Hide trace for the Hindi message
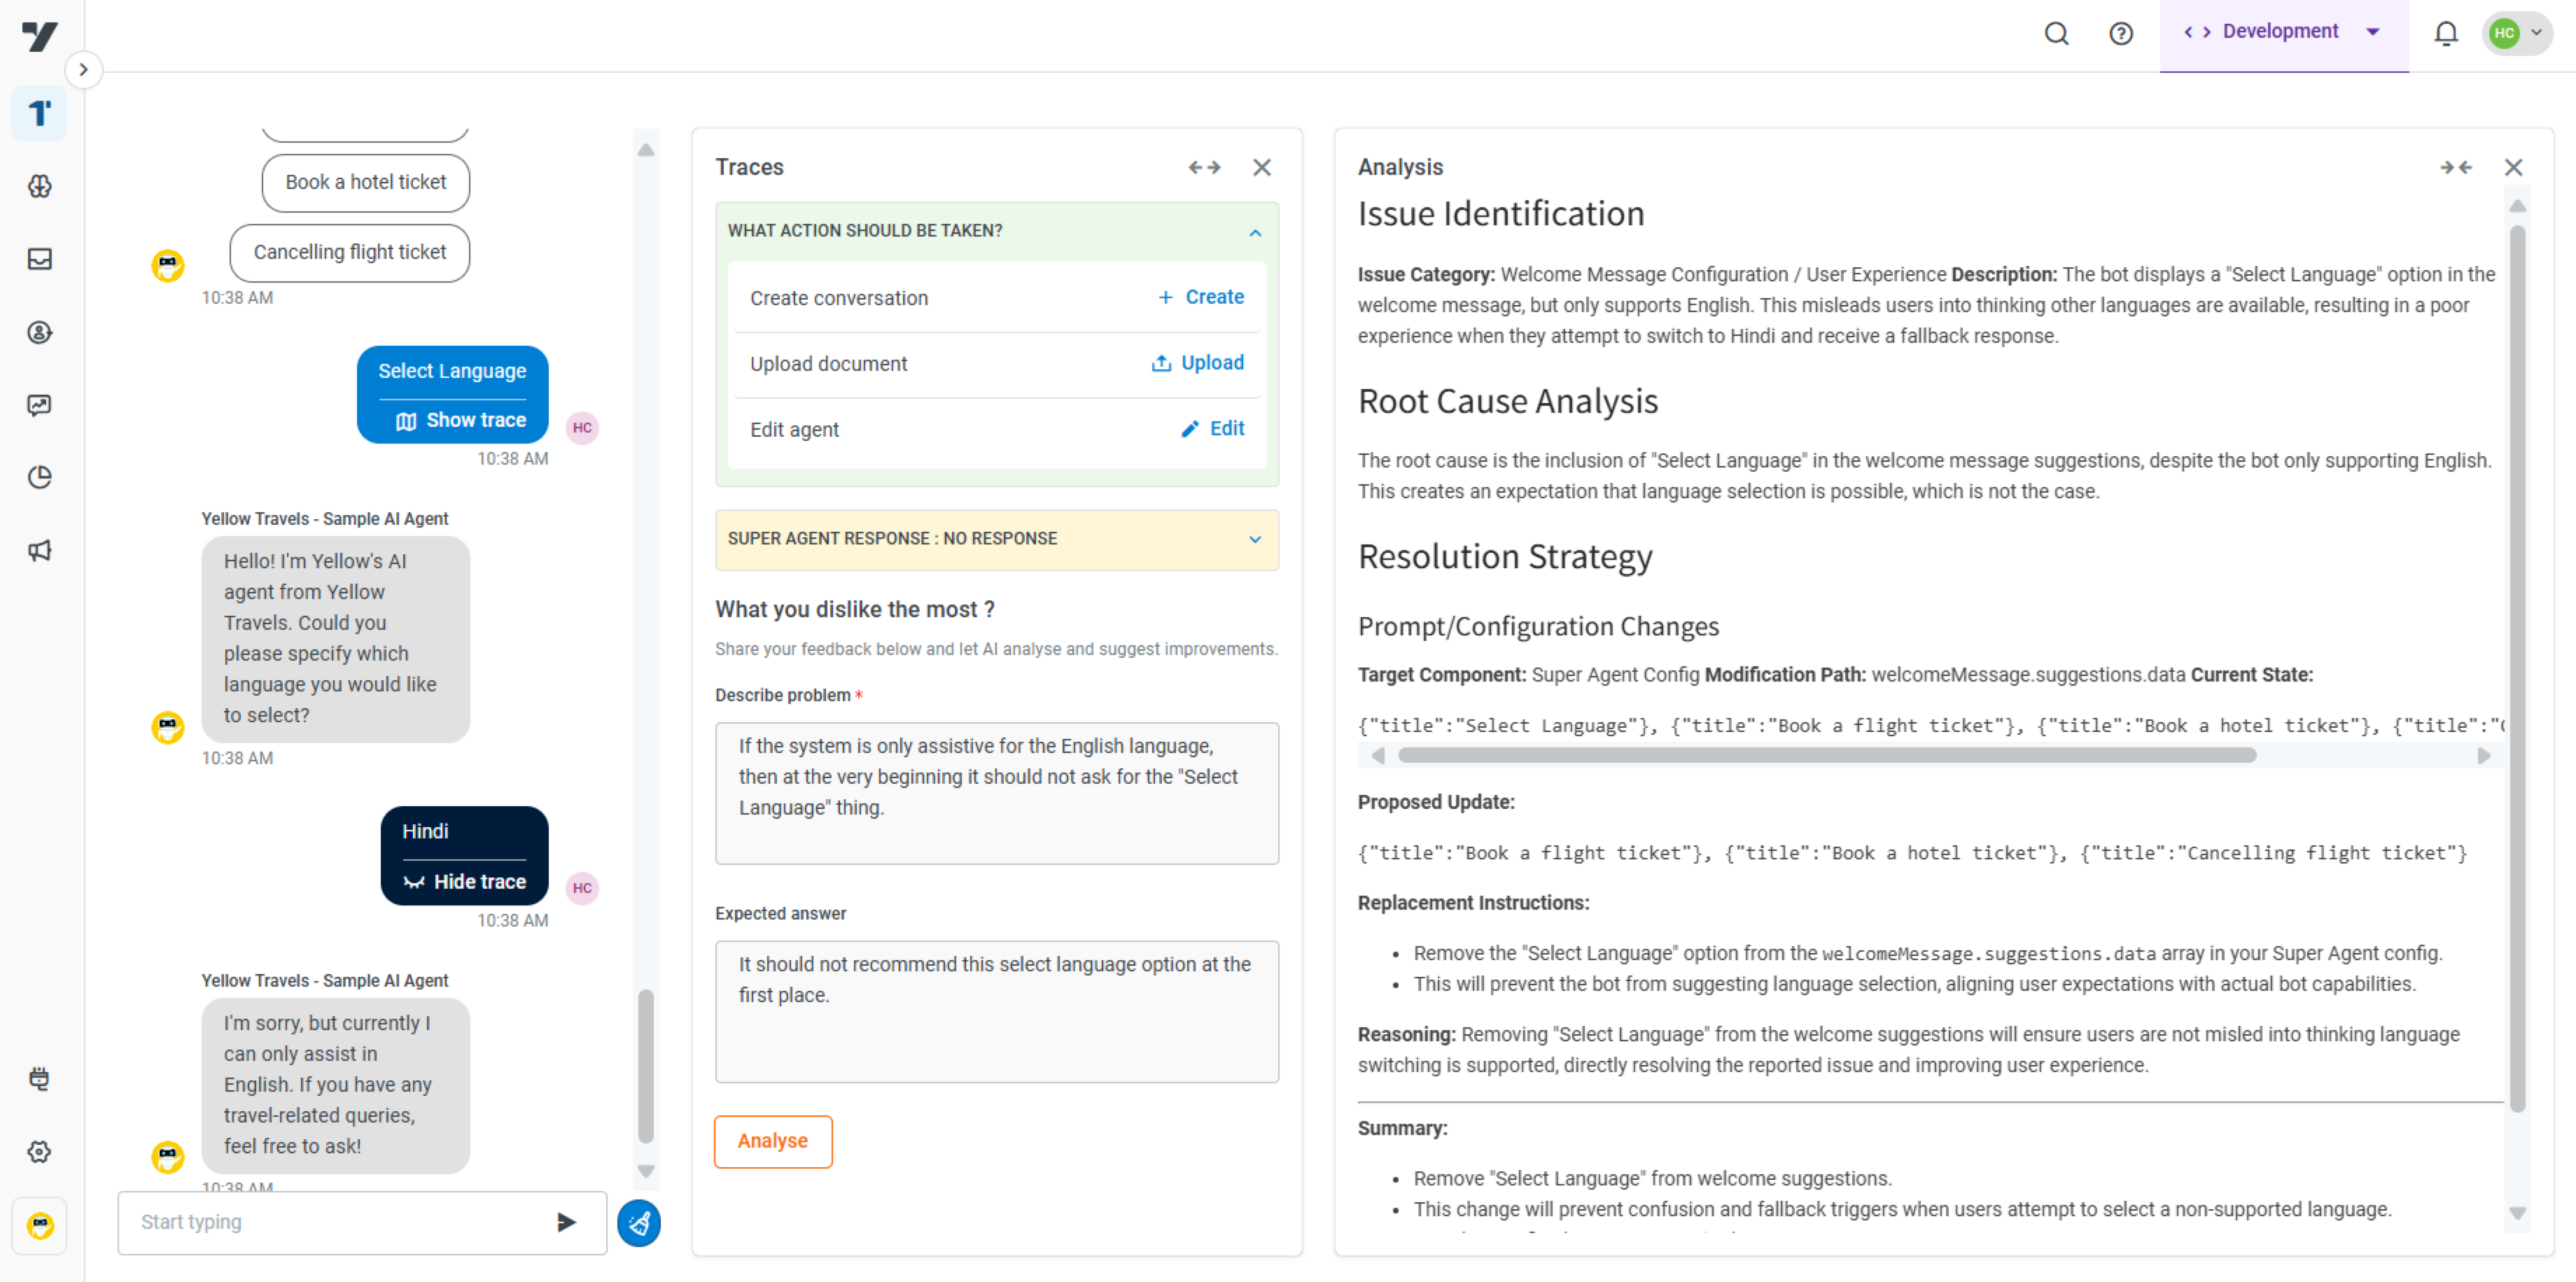 click(465, 882)
